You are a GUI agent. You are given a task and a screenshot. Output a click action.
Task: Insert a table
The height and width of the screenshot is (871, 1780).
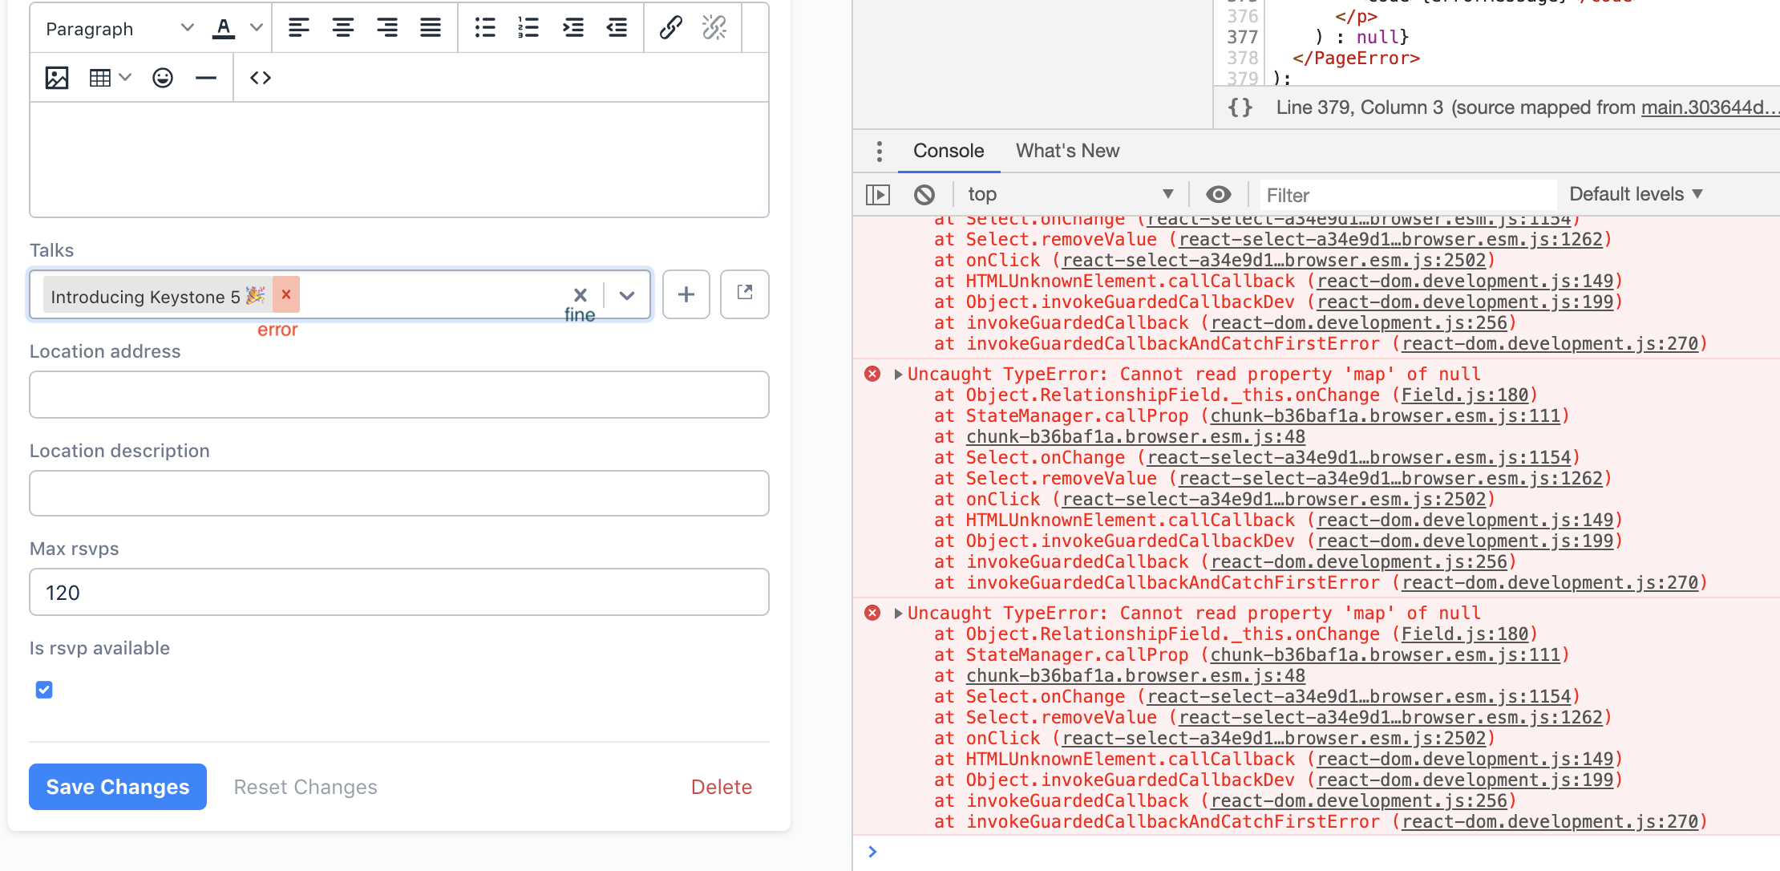click(99, 77)
